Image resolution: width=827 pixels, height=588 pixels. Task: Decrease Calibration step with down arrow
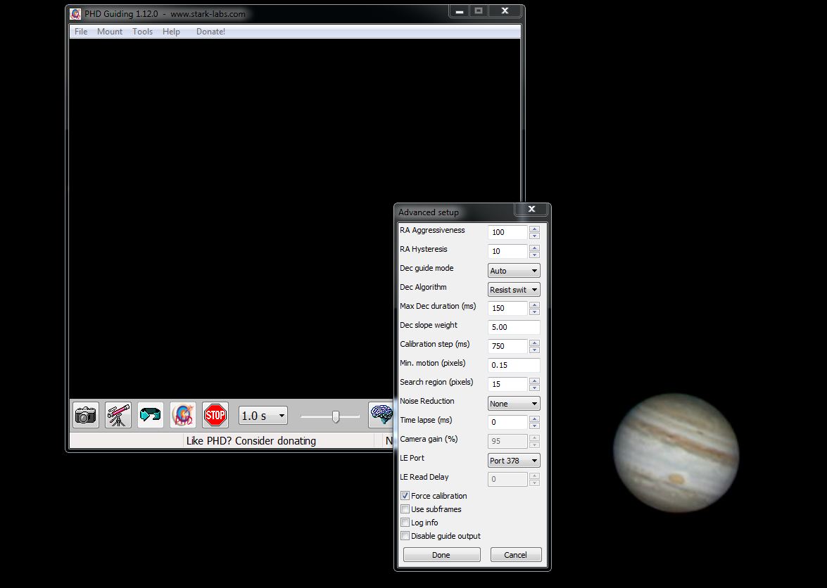coord(534,350)
